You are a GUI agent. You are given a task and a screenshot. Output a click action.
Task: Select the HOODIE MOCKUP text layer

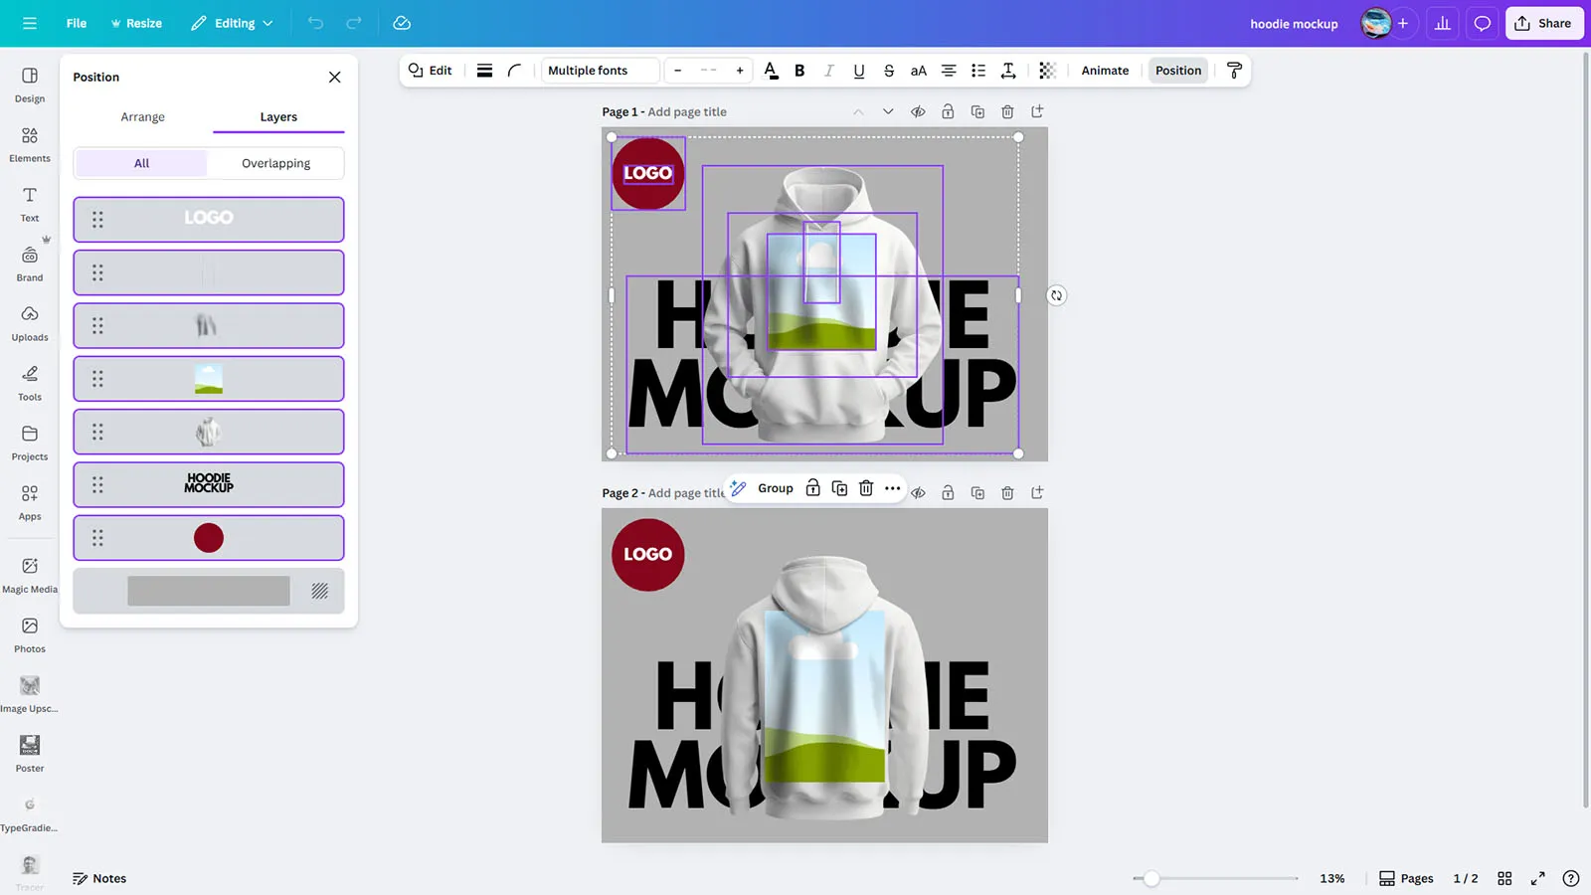[x=209, y=484]
